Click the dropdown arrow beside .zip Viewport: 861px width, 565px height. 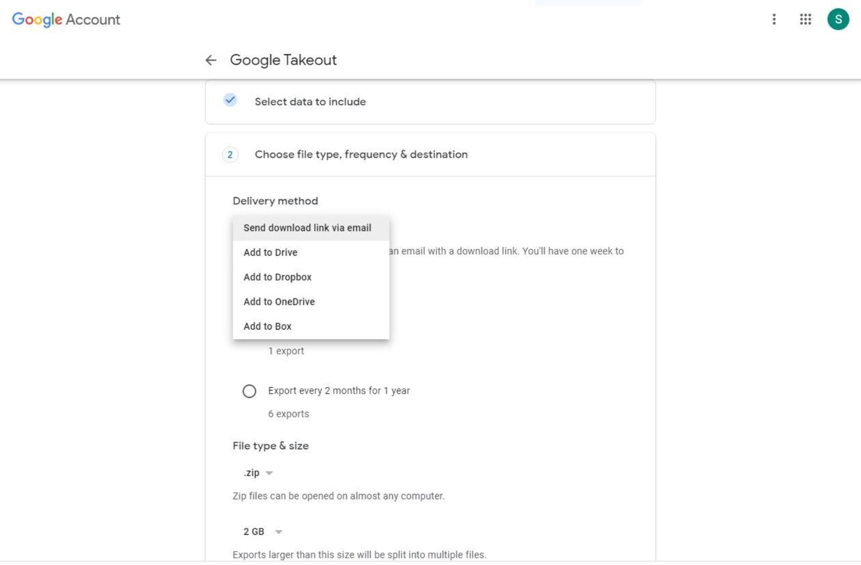270,473
